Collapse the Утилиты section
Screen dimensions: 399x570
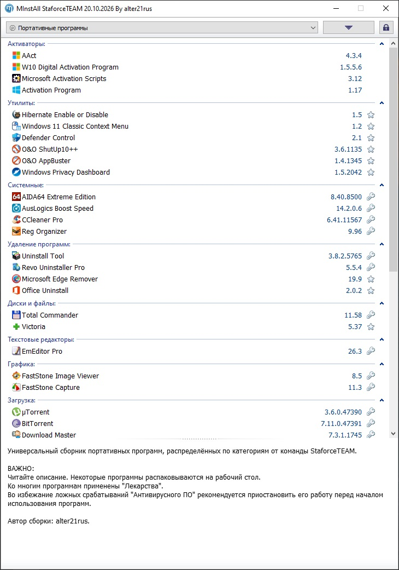tap(382, 103)
